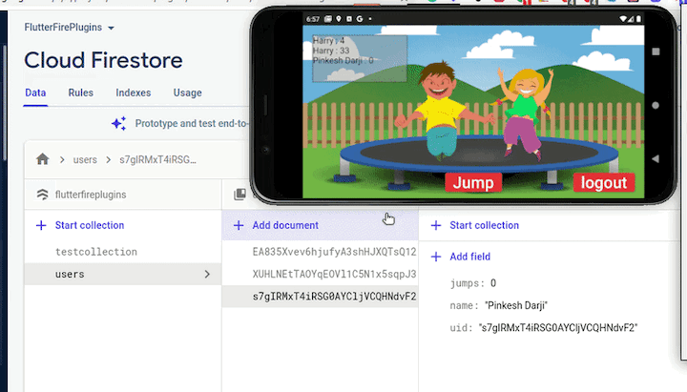
Task: Tap the boy character in yellow shirt
Action: pos(443,111)
